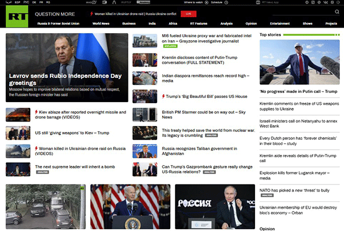Switch to Arabic language edition
This screenshot has width=344, height=231.
tap(9, 2)
